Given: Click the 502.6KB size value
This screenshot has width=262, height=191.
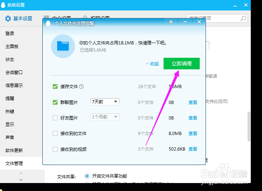Looking at the screenshot, I should 177,149.
